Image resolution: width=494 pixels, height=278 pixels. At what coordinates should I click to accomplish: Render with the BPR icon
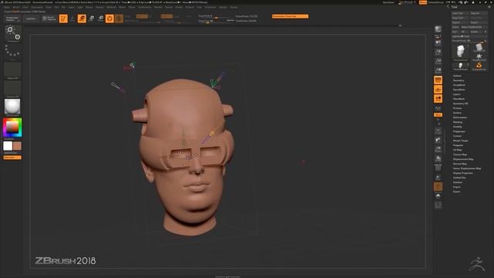438,29
